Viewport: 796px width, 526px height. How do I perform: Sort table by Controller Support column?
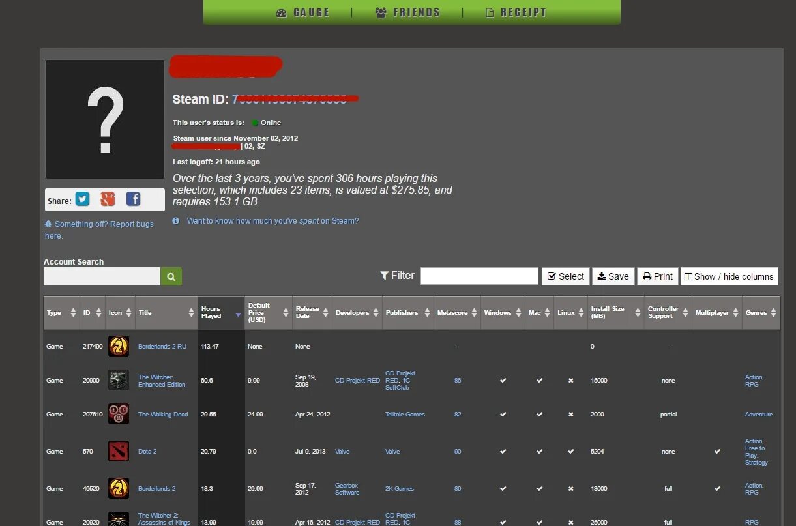[x=668, y=313]
